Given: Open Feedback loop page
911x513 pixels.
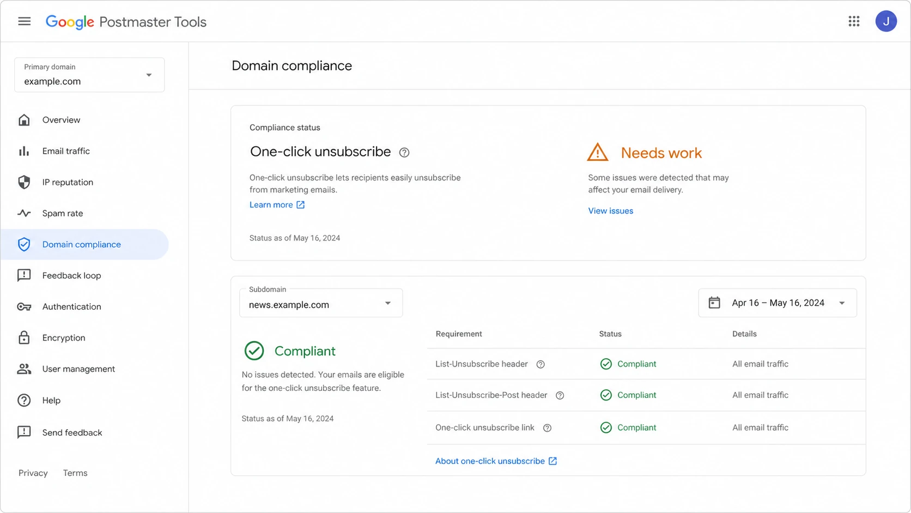Looking at the screenshot, I should tap(84, 275).
